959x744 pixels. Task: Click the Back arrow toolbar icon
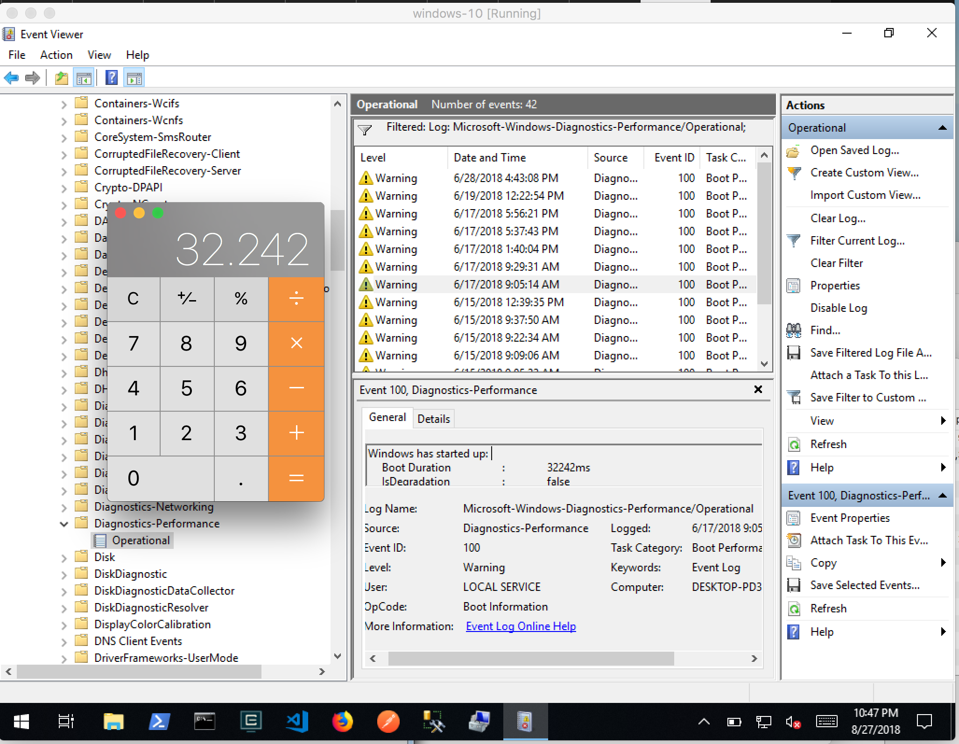[x=11, y=78]
